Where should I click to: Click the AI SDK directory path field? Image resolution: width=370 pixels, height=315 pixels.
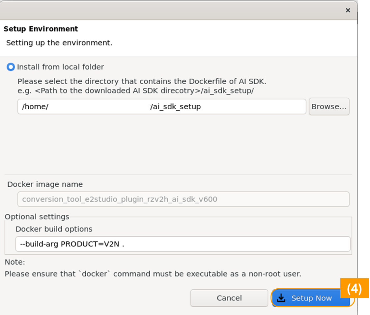(162, 107)
